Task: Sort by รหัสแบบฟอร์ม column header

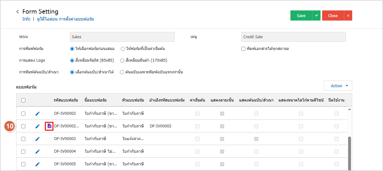Action: point(66,100)
